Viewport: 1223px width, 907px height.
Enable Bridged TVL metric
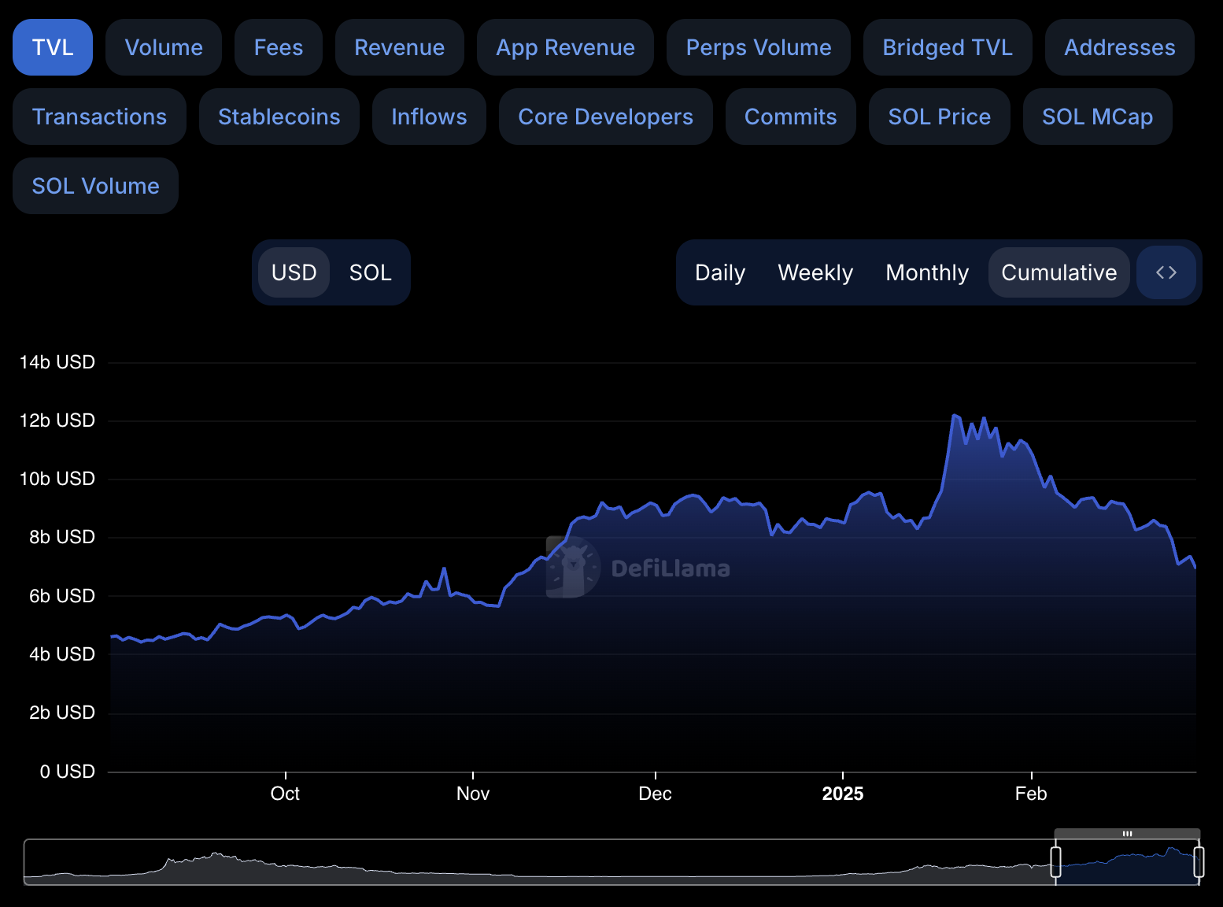(x=947, y=47)
